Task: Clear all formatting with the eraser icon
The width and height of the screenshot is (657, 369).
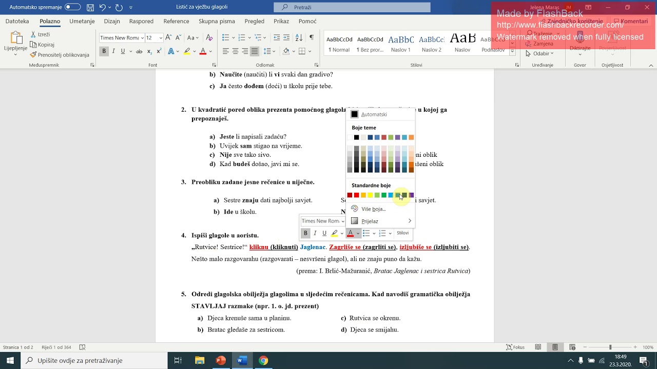Action: pyautogui.click(x=209, y=37)
